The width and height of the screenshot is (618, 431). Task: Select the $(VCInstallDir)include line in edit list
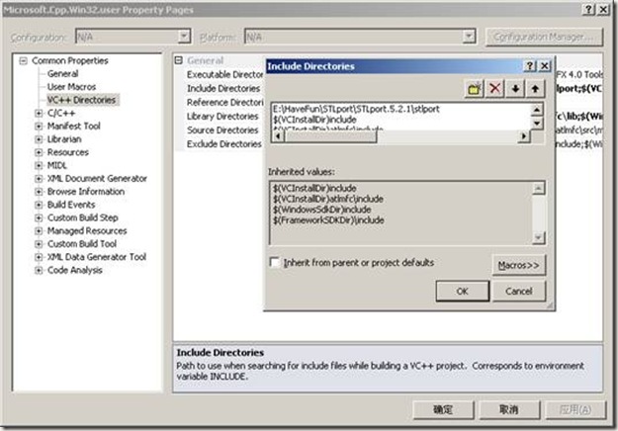pyautogui.click(x=314, y=120)
